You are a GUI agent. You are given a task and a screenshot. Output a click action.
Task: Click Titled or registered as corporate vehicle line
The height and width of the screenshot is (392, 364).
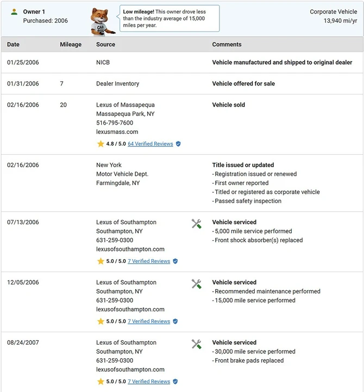(266, 192)
